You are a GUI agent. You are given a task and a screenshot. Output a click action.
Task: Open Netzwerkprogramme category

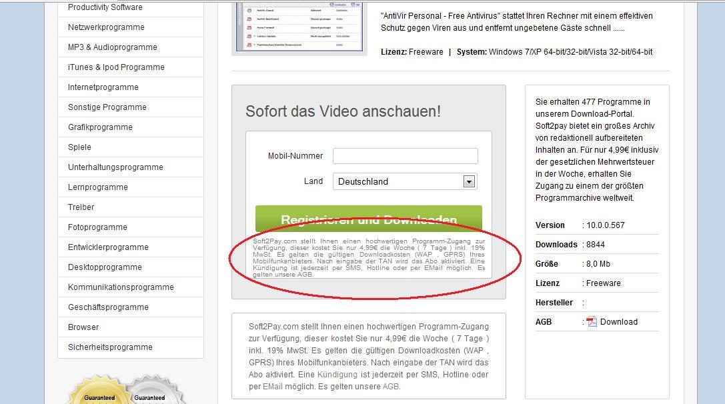(106, 27)
